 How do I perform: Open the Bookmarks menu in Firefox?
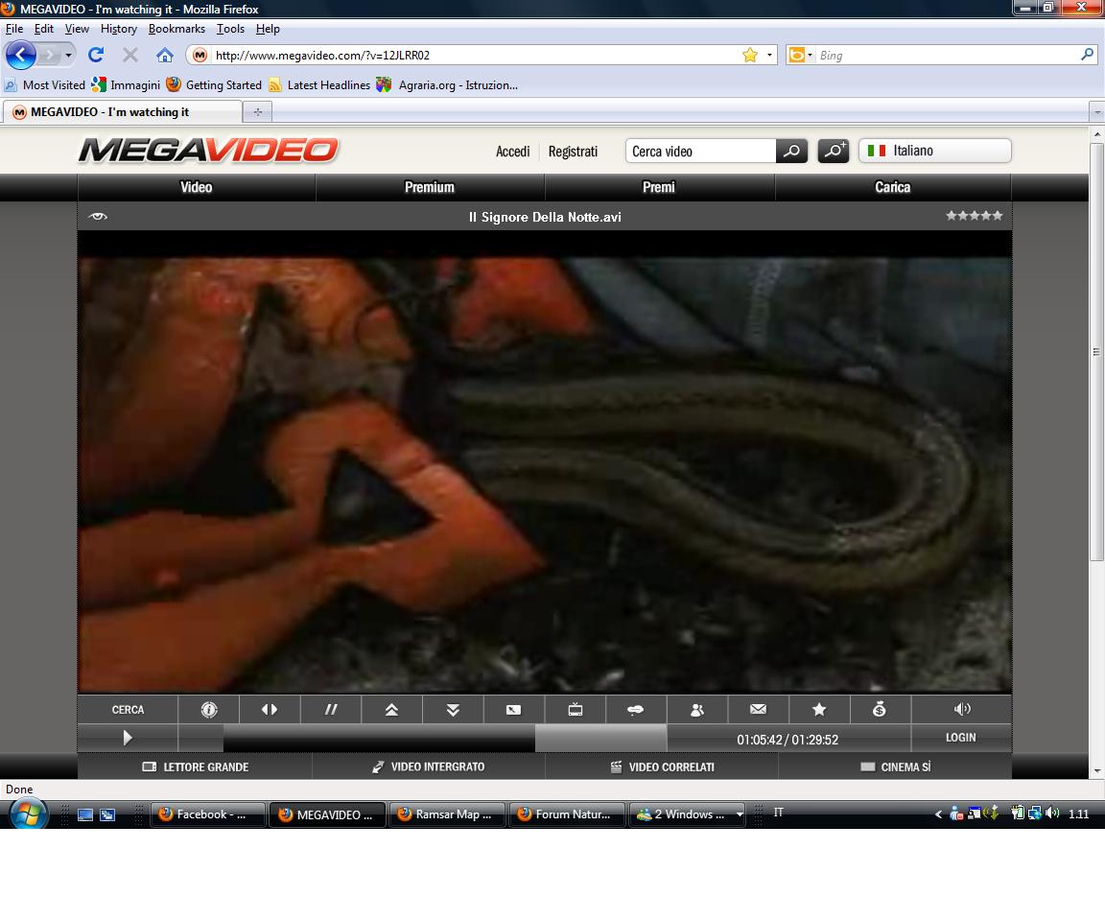click(x=176, y=29)
